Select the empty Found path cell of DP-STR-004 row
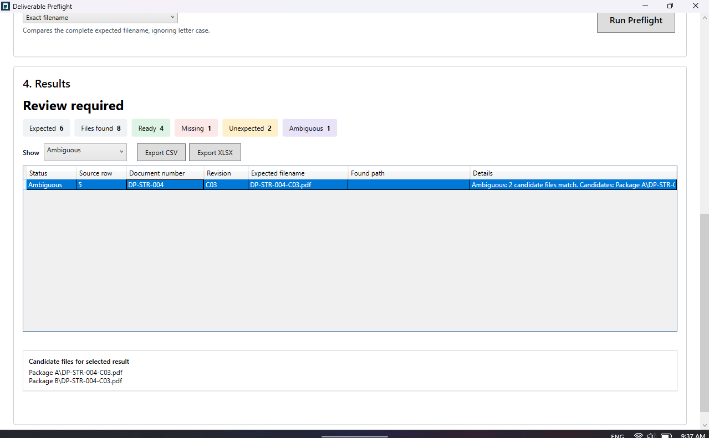The height and width of the screenshot is (438, 709). point(409,185)
